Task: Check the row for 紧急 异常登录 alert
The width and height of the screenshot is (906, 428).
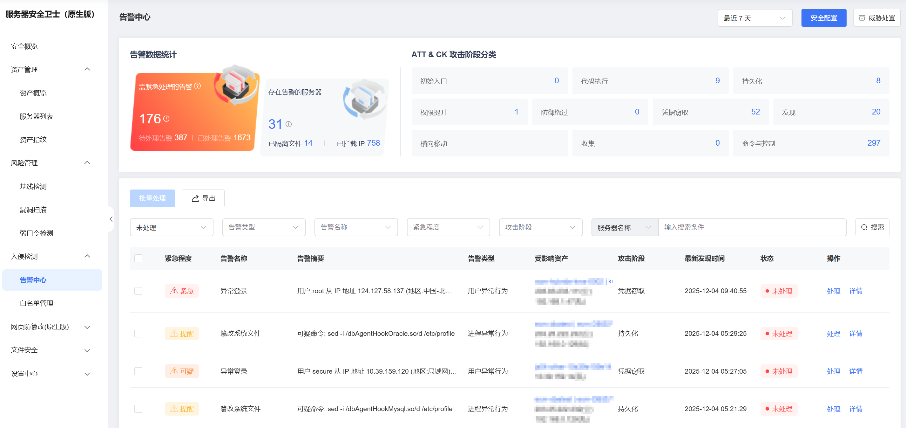Action: point(138,291)
